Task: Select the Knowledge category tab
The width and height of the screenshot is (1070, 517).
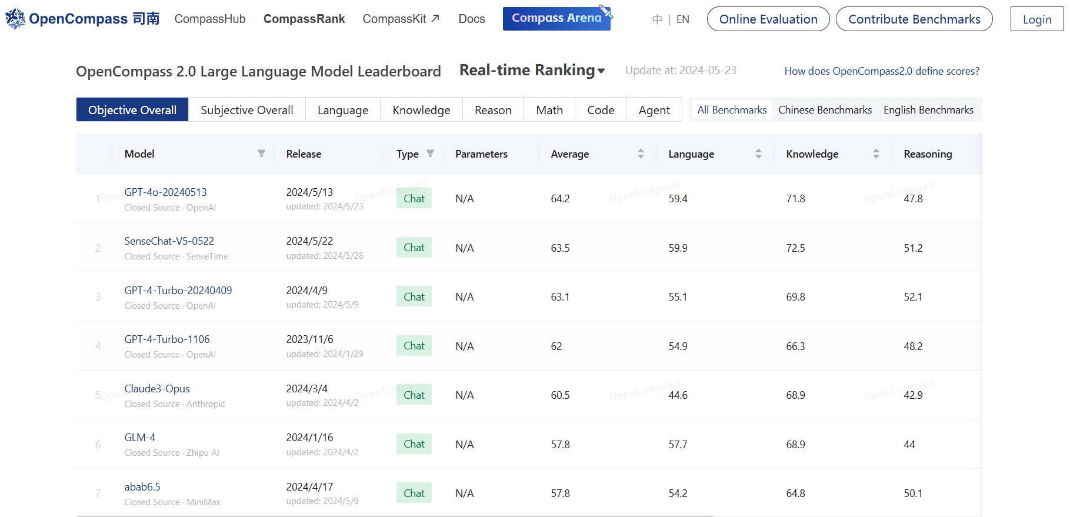Action: click(x=421, y=110)
